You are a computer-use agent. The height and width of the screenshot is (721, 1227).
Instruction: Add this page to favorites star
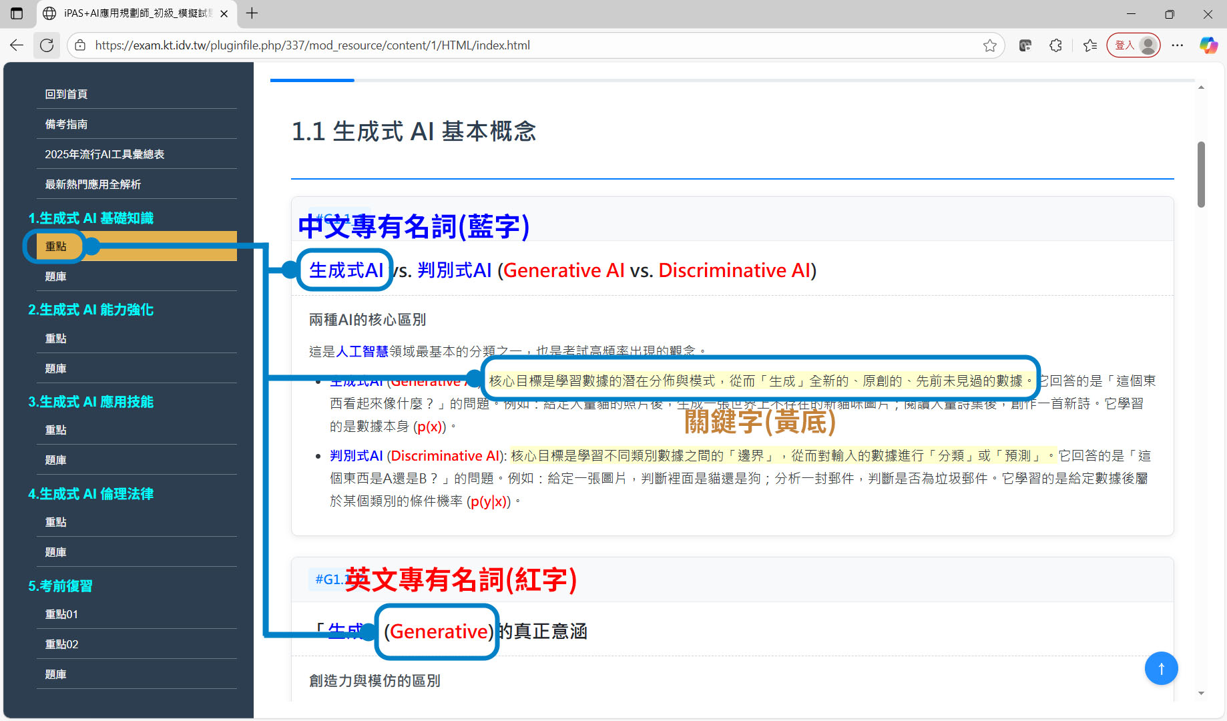tap(989, 45)
